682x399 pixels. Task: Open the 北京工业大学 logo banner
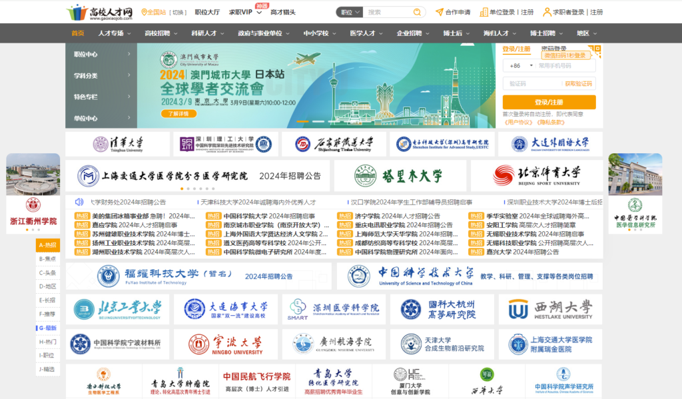(x=117, y=309)
